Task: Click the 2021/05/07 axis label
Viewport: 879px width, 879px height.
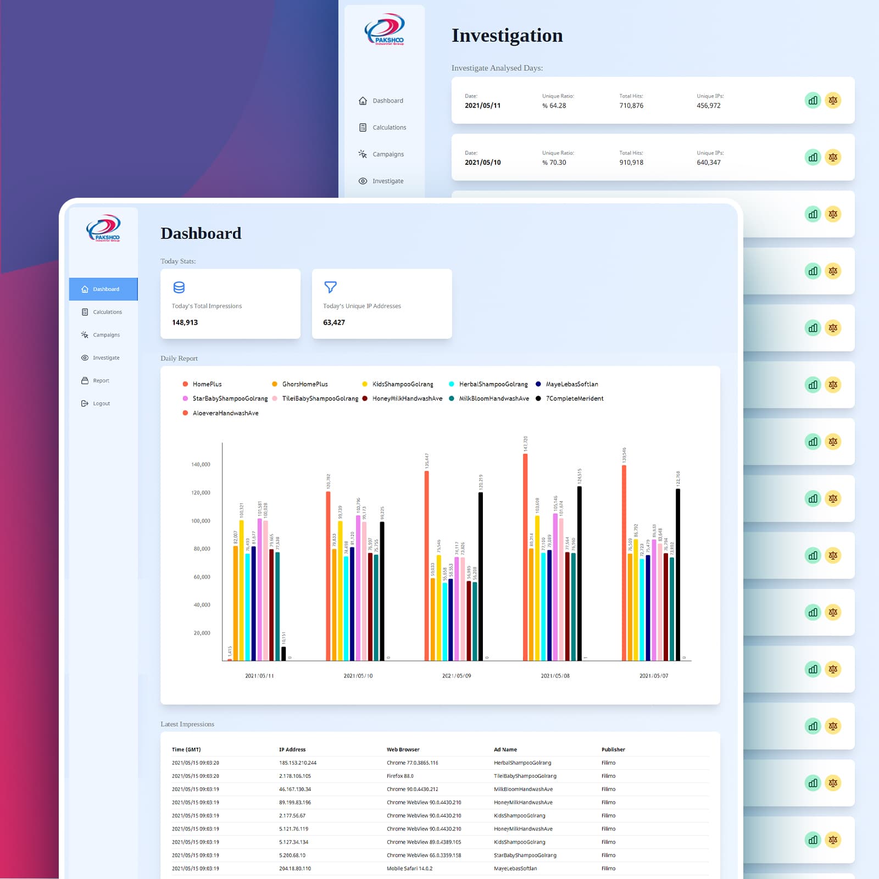Action: pos(654,676)
